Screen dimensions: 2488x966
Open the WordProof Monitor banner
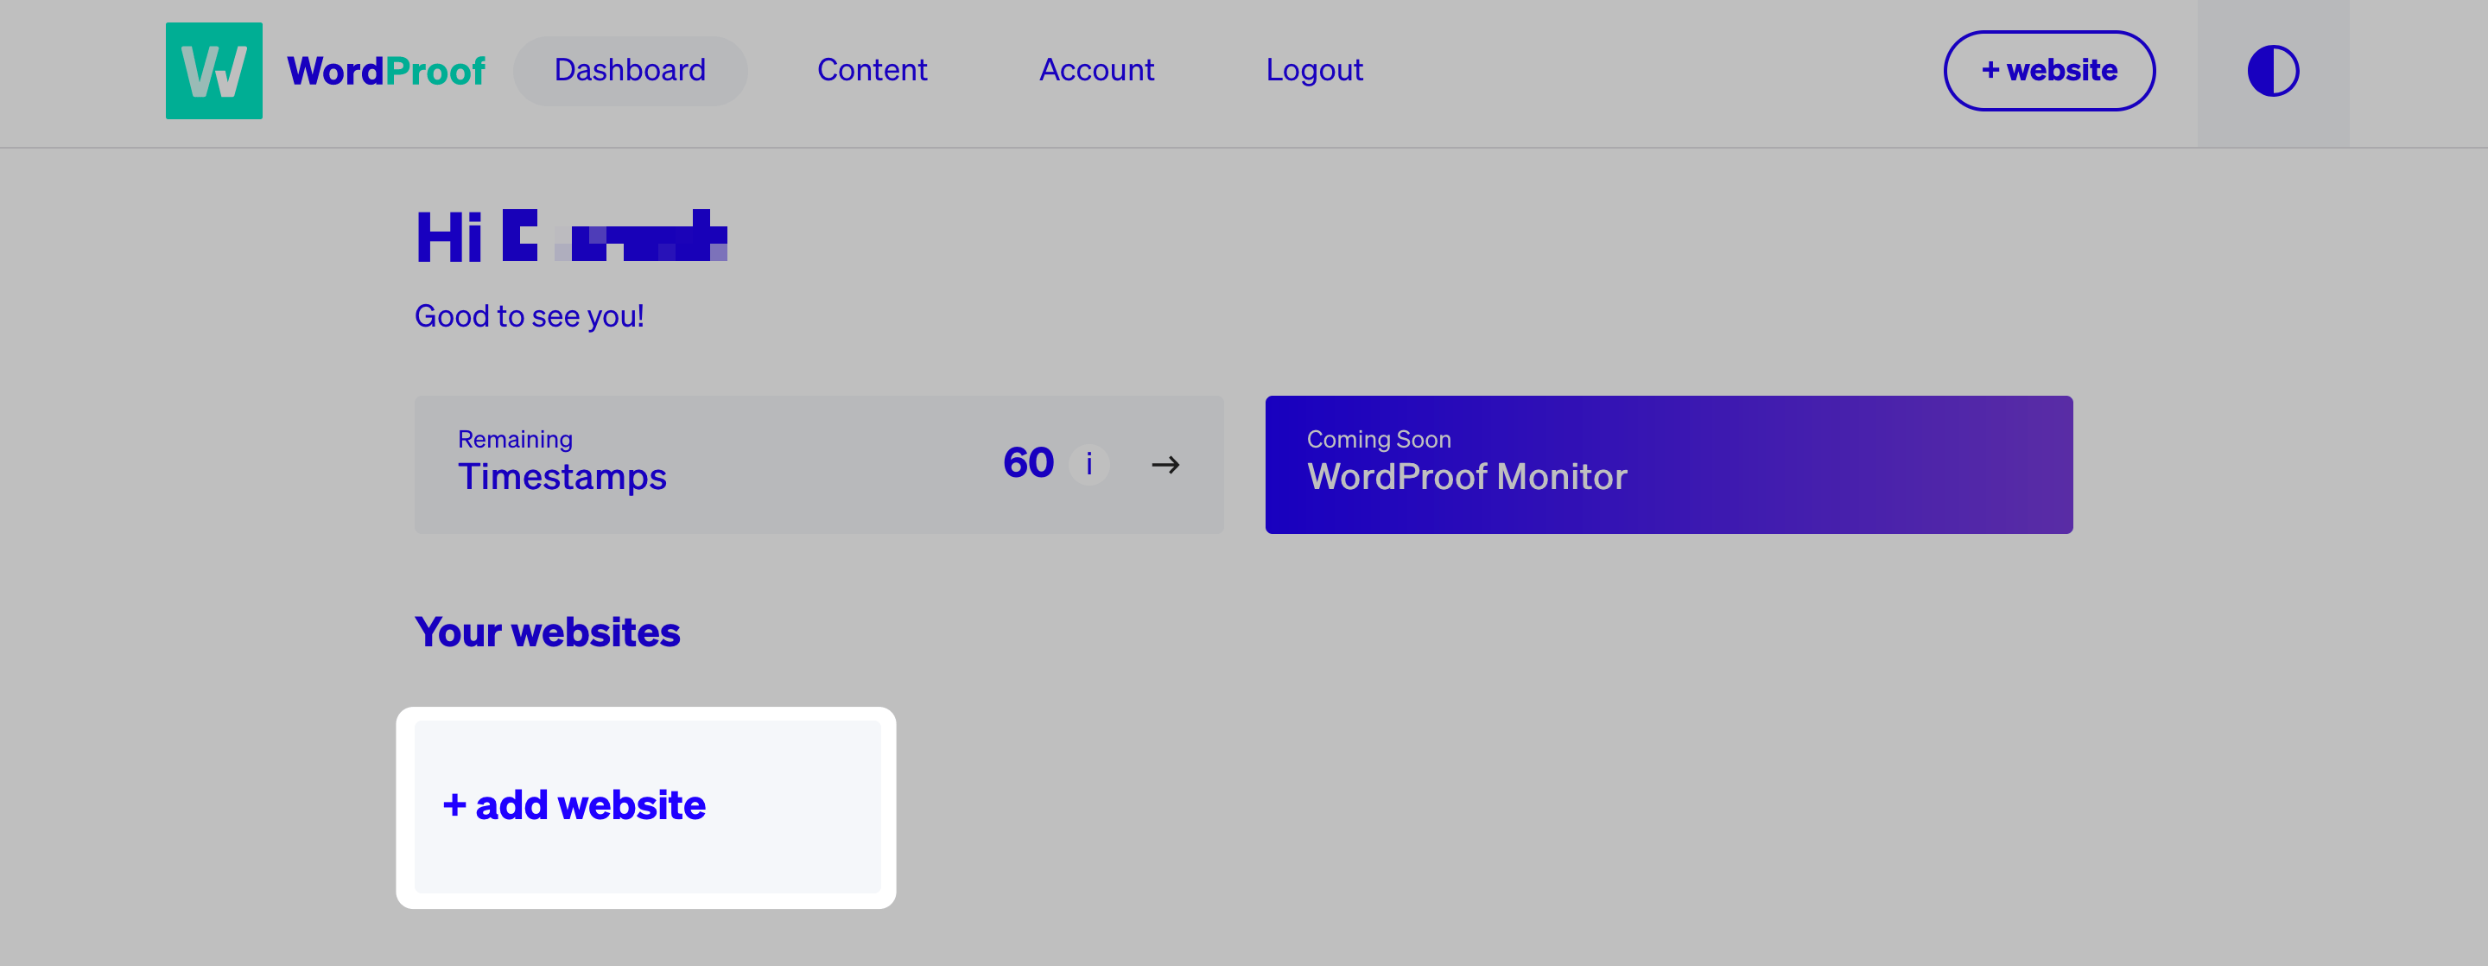[x=1667, y=463]
